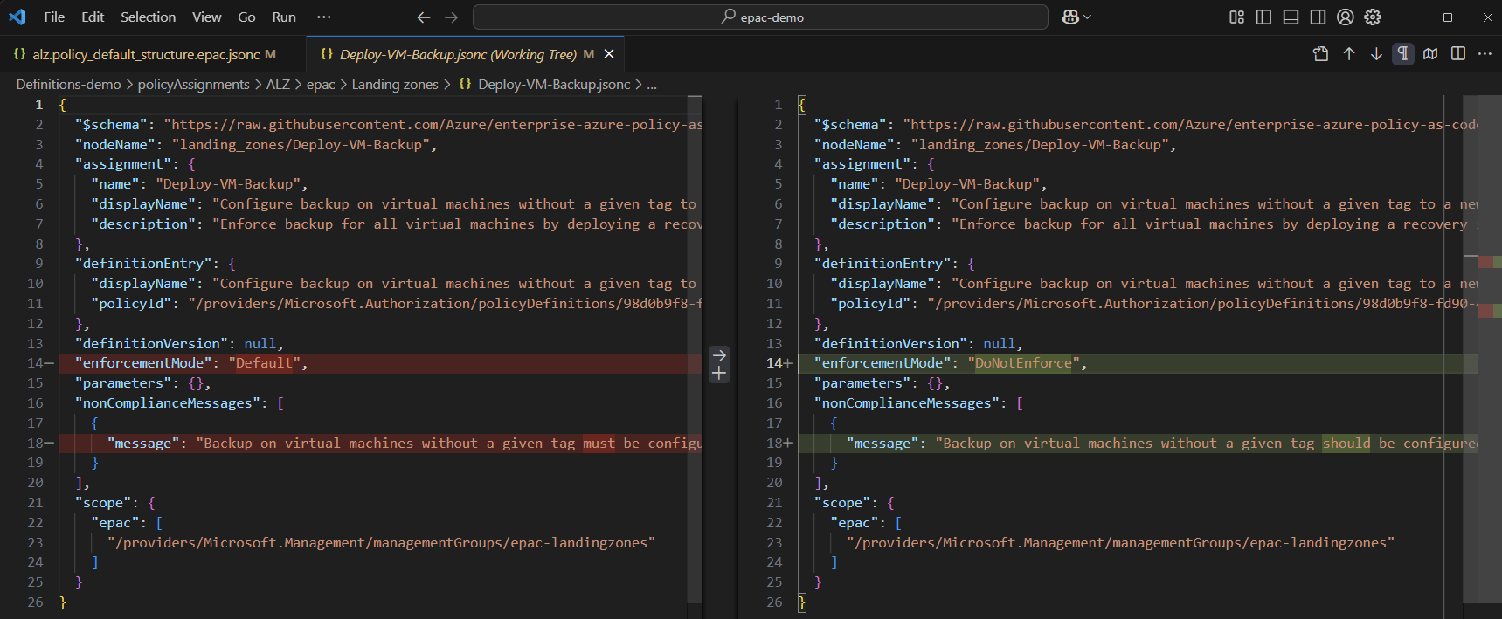Expand the policyAssignments breadcrumb
This screenshot has height=619, width=1502.
point(193,84)
